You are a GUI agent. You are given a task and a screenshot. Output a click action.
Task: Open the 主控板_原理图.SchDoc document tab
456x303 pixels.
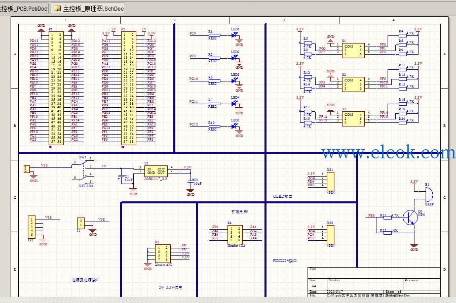(x=88, y=9)
